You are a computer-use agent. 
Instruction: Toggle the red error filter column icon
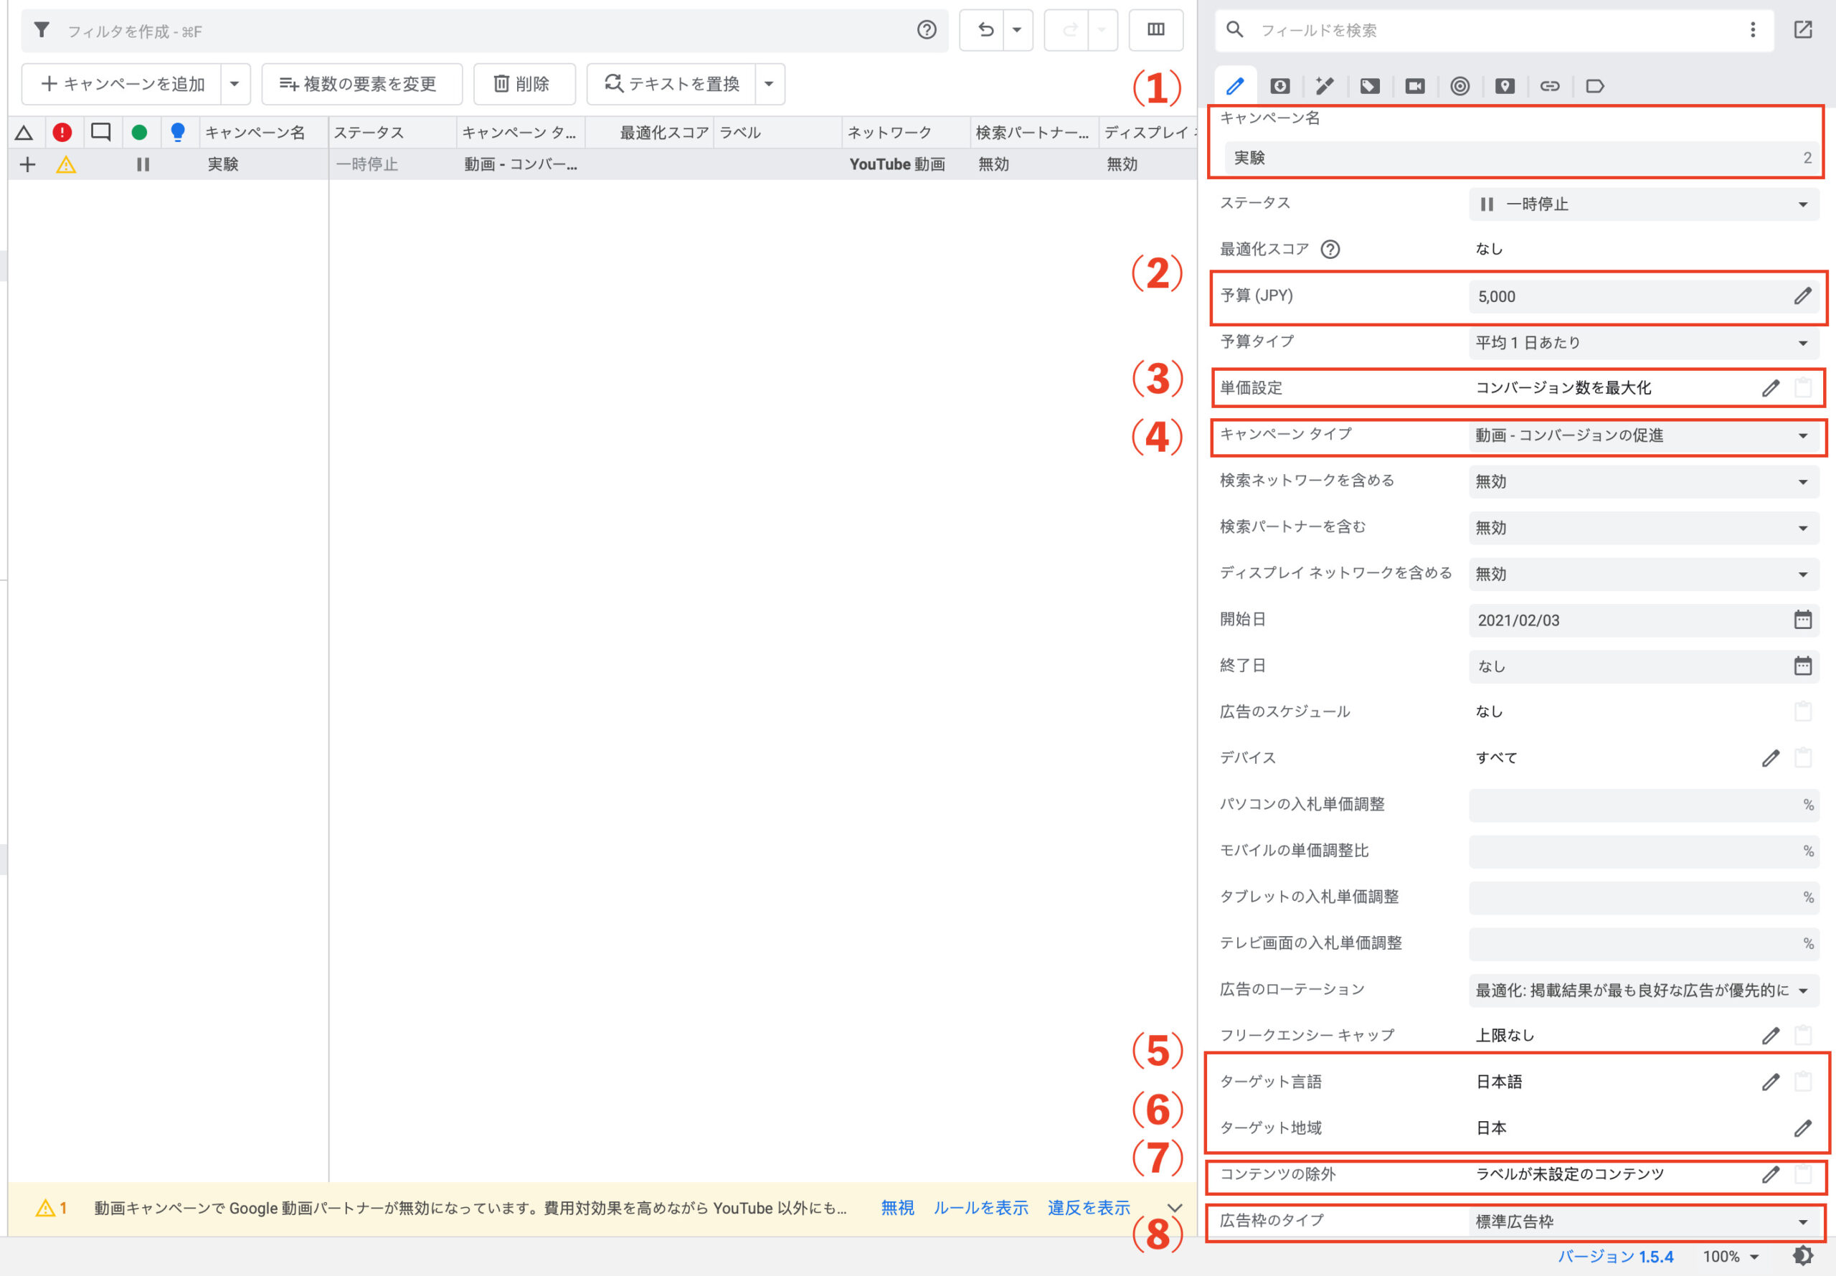pos(62,133)
